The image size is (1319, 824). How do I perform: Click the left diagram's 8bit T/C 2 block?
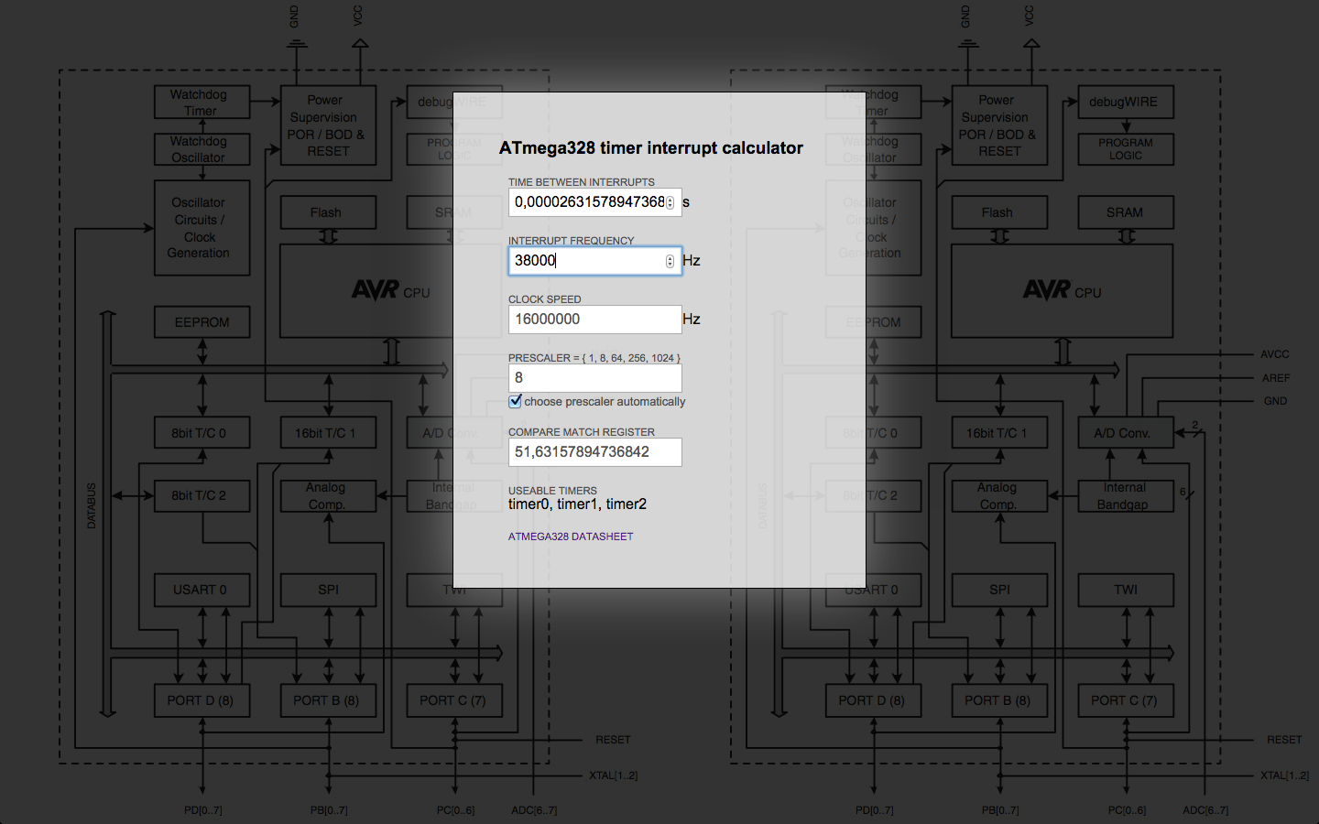coord(202,495)
